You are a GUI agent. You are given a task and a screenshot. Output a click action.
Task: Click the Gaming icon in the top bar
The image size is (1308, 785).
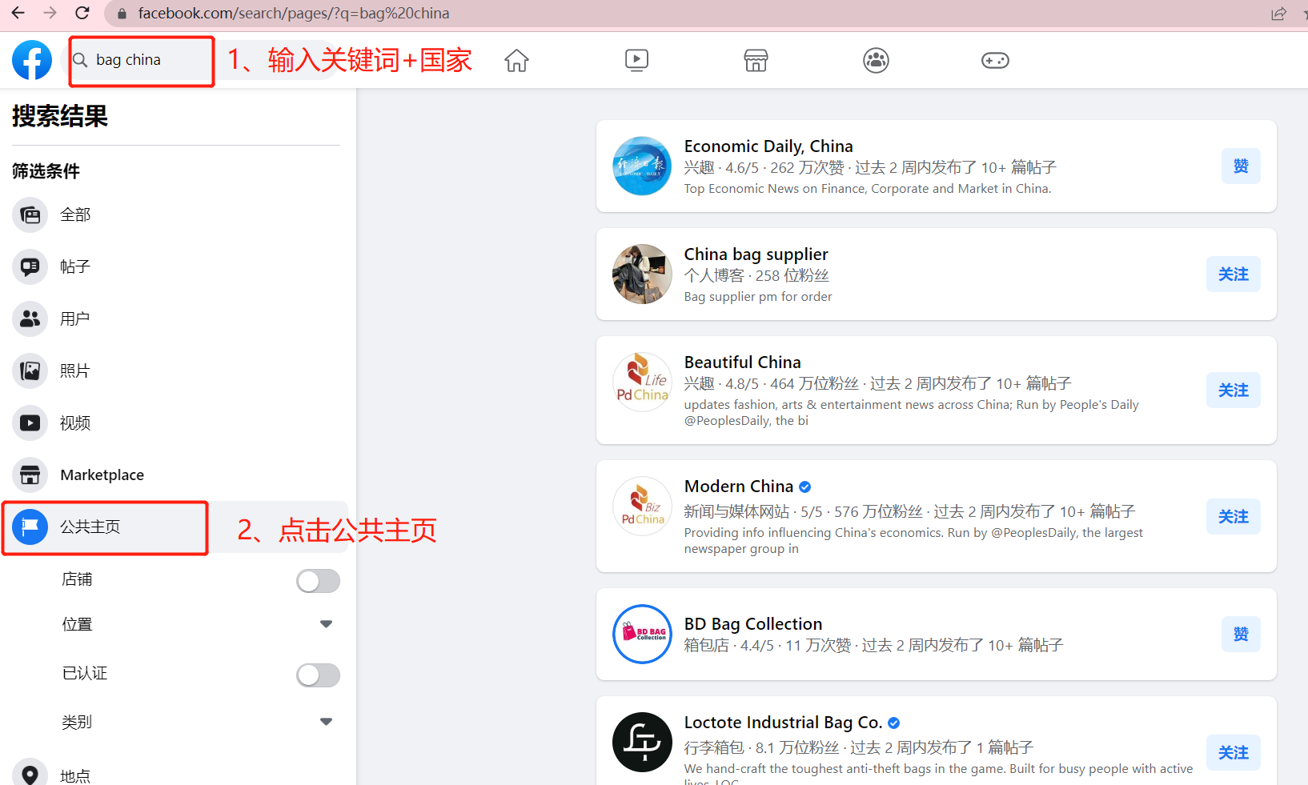pyautogui.click(x=995, y=60)
